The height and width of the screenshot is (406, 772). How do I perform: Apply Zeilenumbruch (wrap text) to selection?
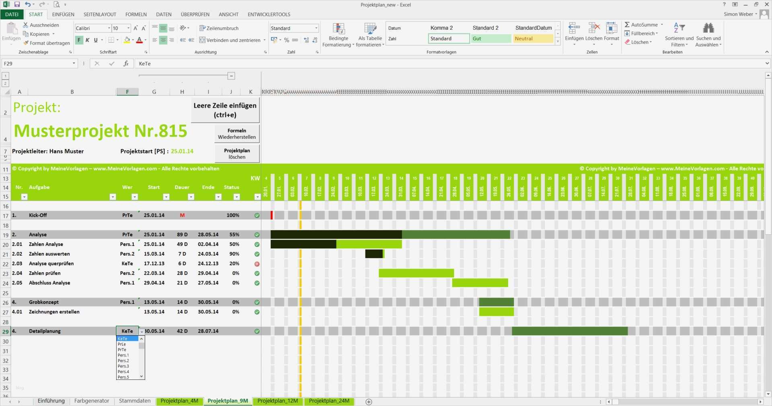pyautogui.click(x=219, y=28)
